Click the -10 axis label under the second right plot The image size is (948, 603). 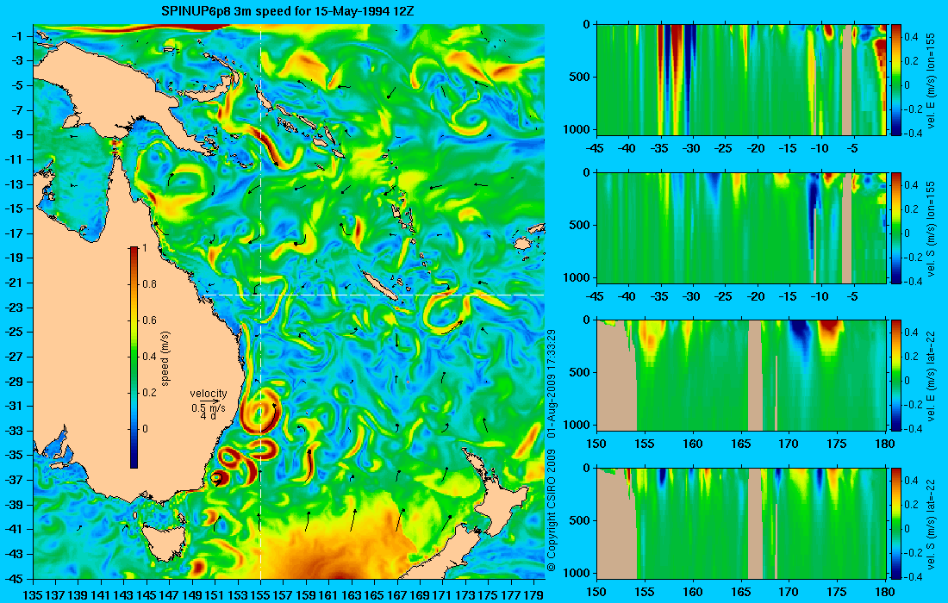[x=820, y=296]
